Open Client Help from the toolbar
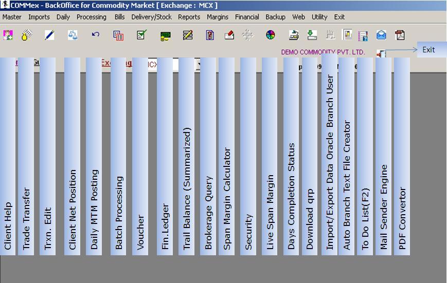447x283 pixels. (x=8, y=35)
